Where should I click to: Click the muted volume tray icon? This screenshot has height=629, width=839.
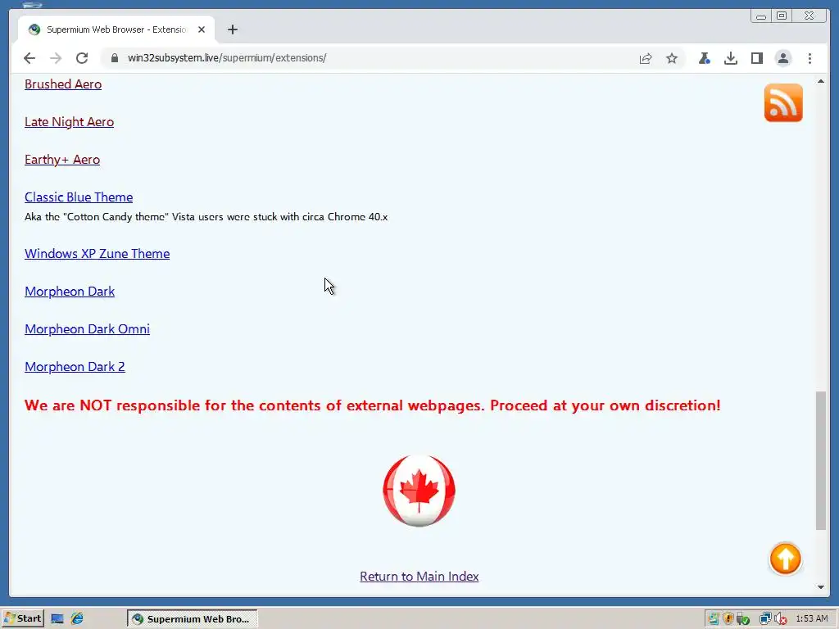781,619
